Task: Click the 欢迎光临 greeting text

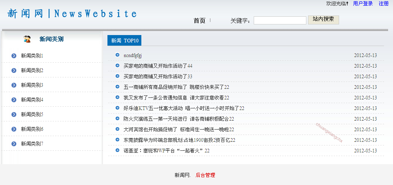Action: click(x=337, y=4)
